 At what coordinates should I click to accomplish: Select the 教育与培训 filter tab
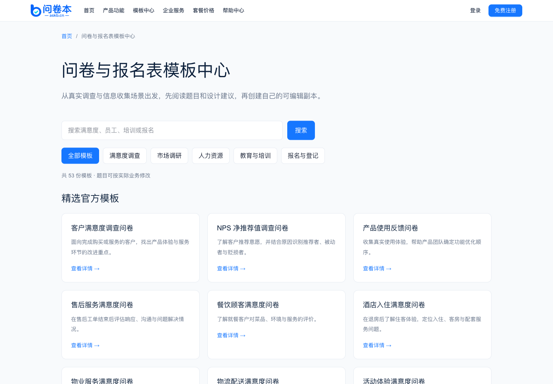[255, 156]
